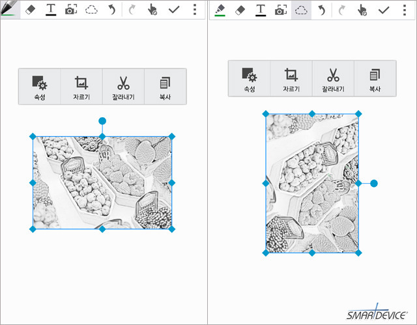
Task: Click bottom-middle resize handle of right image
Action: 312,253
